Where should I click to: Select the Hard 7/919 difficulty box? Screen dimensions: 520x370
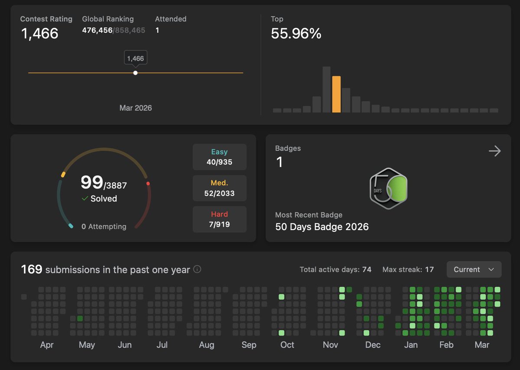pyautogui.click(x=220, y=220)
